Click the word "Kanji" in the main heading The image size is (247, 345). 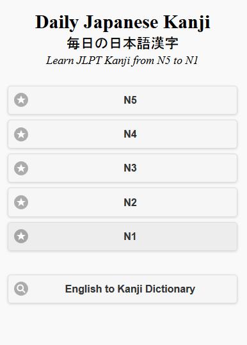[187, 22]
